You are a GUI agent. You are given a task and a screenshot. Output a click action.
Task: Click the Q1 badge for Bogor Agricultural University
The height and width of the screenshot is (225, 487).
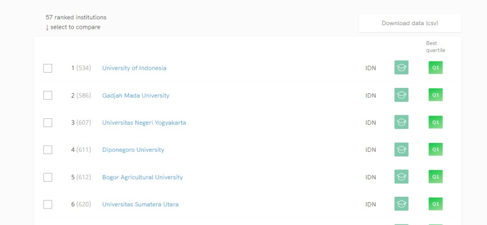[435, 176]
